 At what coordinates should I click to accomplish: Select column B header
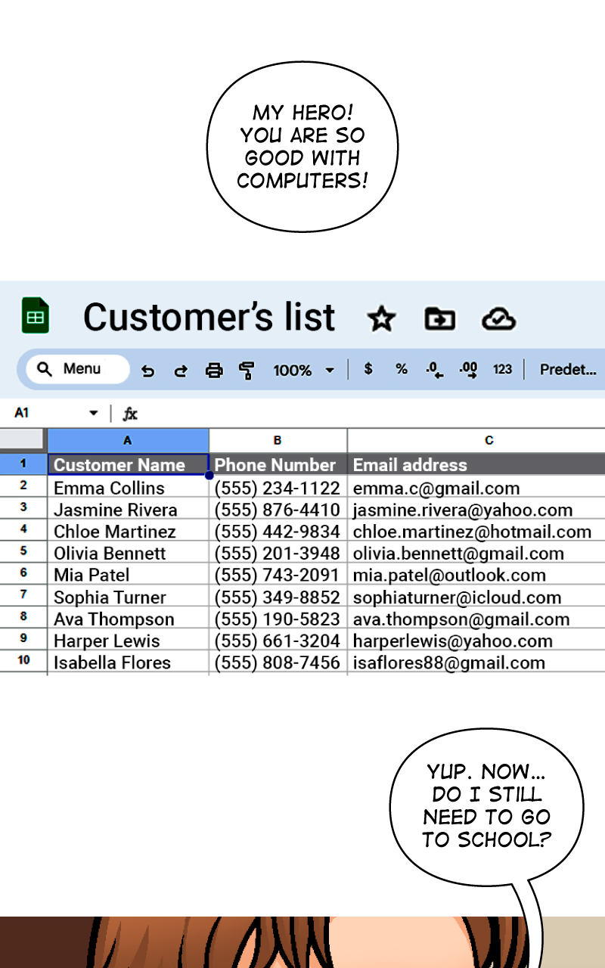click(x=278, y=440)
